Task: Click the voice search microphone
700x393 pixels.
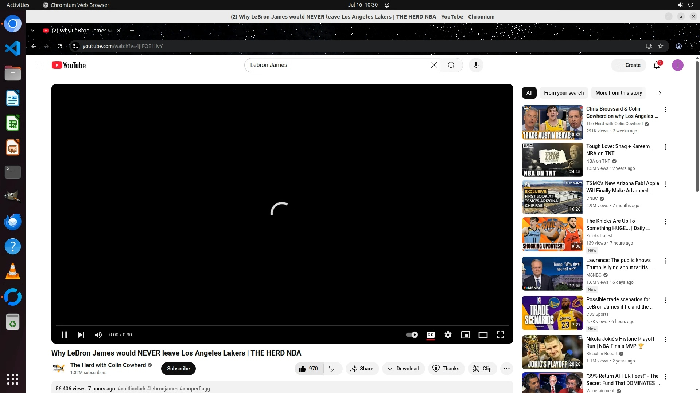Action: [476, 65]
